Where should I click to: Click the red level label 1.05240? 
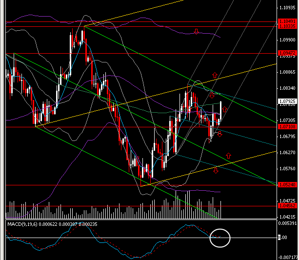(287, 185)
